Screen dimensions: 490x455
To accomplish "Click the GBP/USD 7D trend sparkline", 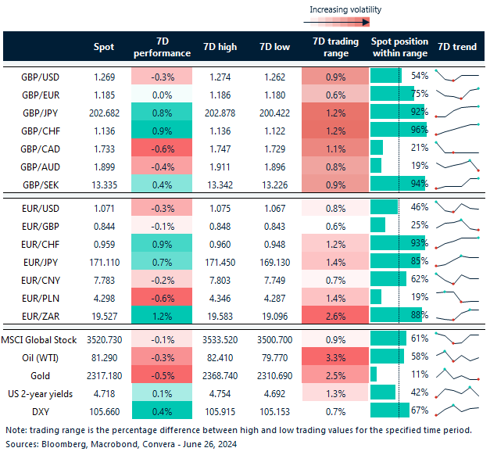I will tap(457, 76).
